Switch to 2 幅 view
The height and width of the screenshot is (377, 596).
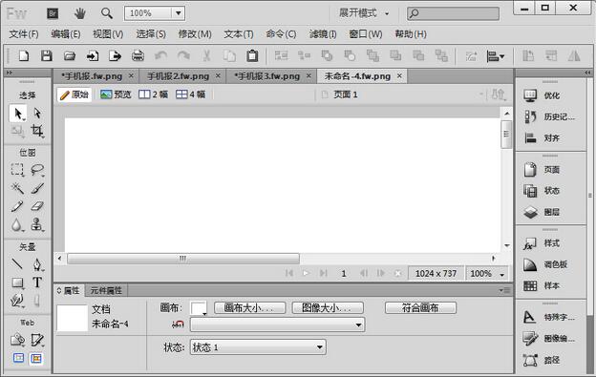click(153, 94)
